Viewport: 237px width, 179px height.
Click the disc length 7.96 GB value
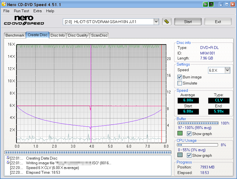pyautogui.click(x=206, y=58)
